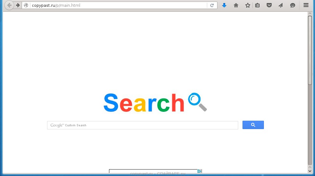Click the globe site identity icon
The height and width of the screenshot is (176, 315).
[26, 6]
